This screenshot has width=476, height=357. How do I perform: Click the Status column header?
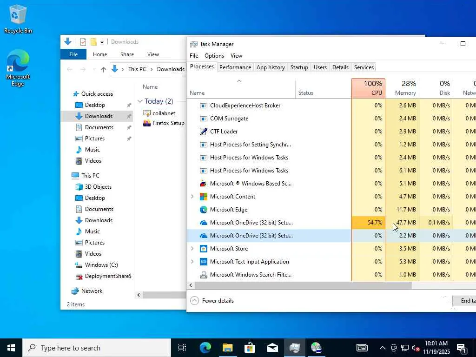point(324,88)
